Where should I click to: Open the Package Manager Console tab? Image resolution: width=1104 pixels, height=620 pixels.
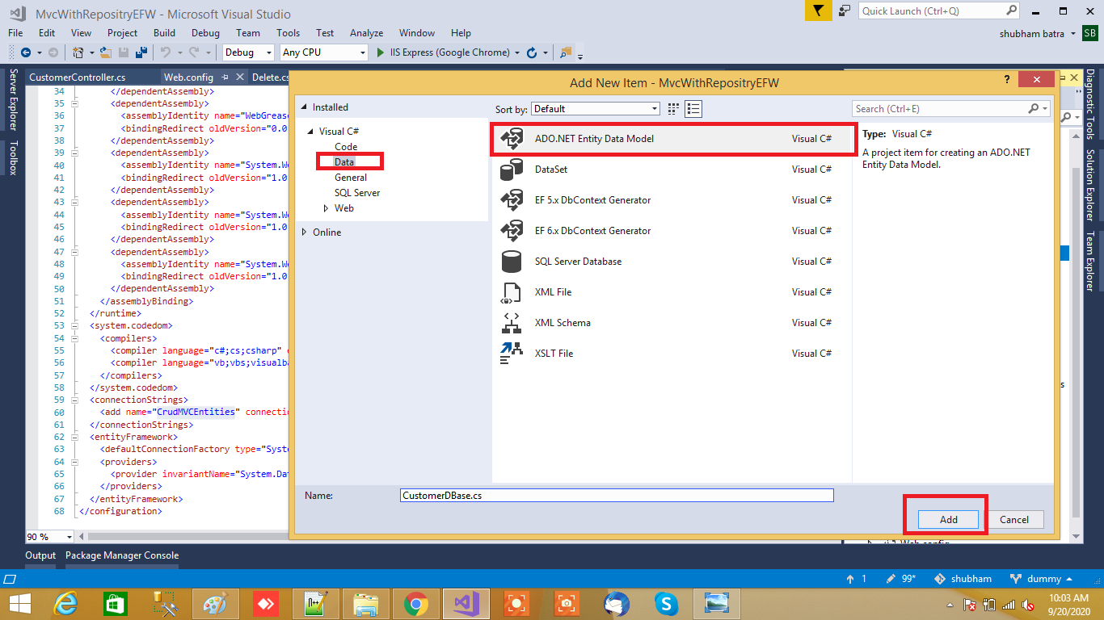coord(122,555)
